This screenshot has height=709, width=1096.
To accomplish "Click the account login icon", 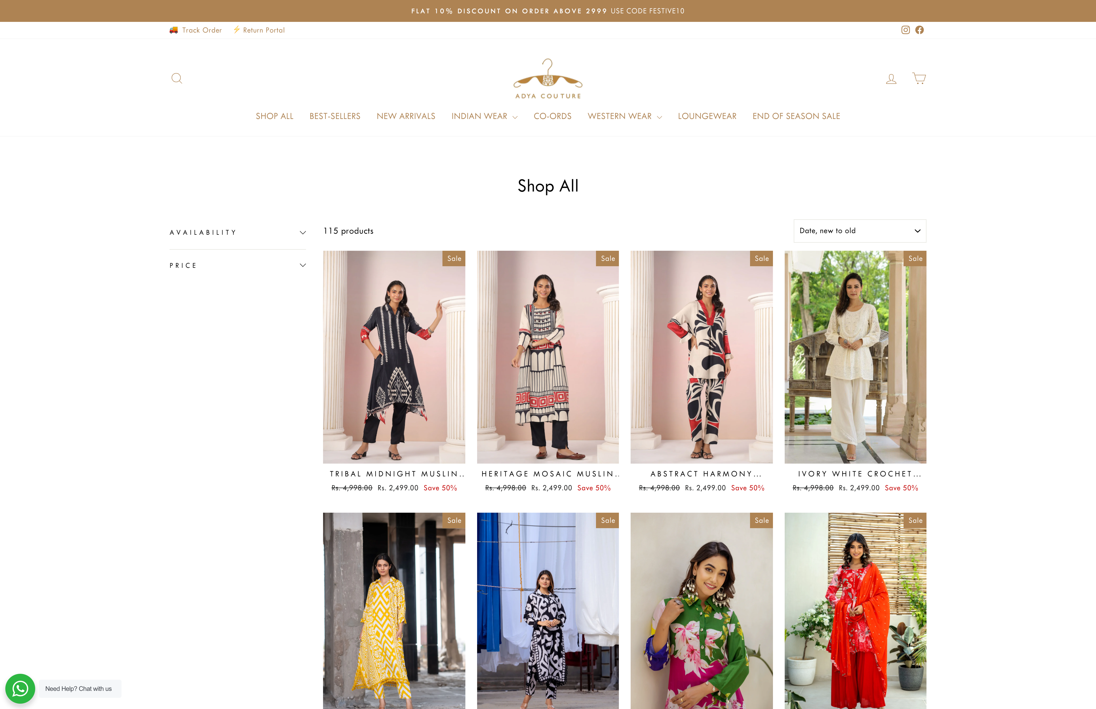I will 891,78.
